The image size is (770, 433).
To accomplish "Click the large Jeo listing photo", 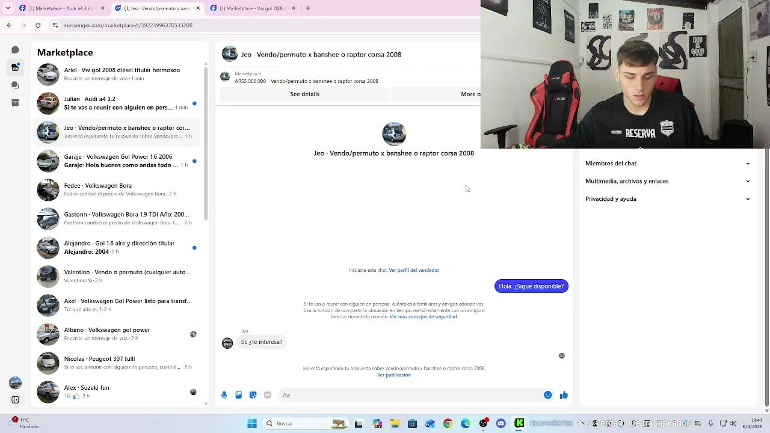I will (394, 134).
